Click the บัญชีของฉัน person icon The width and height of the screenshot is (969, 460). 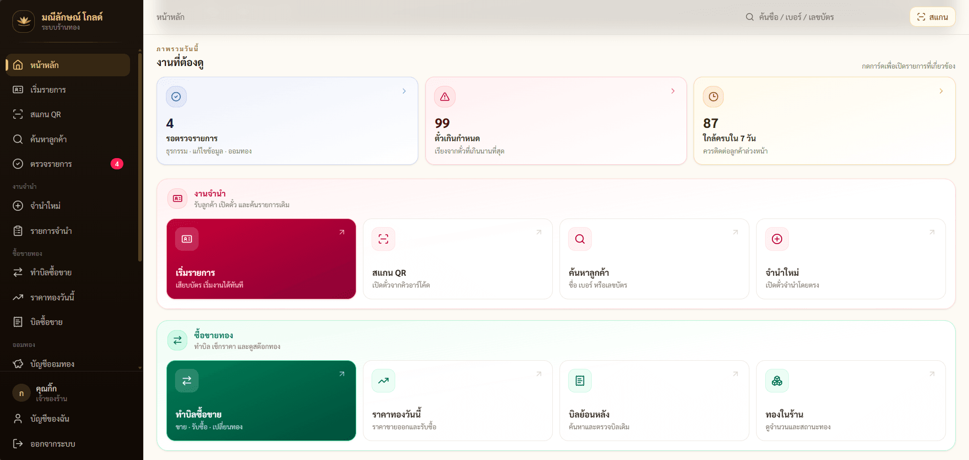pos(18,419)
